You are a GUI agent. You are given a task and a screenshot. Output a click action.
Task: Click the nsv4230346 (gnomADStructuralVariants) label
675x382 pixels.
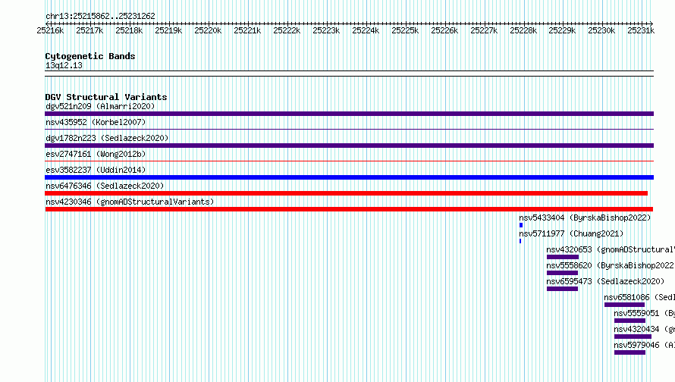tap(130, 202)
